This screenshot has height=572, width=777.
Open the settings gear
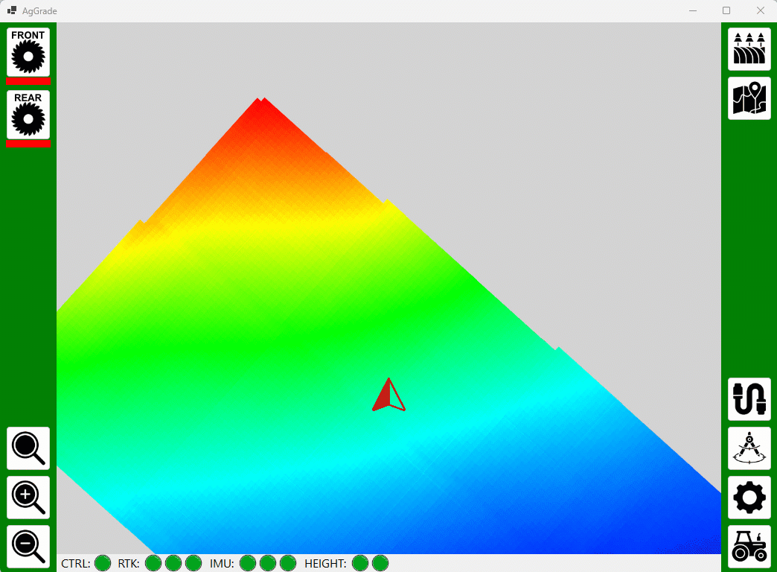click(x=749, y=498)
